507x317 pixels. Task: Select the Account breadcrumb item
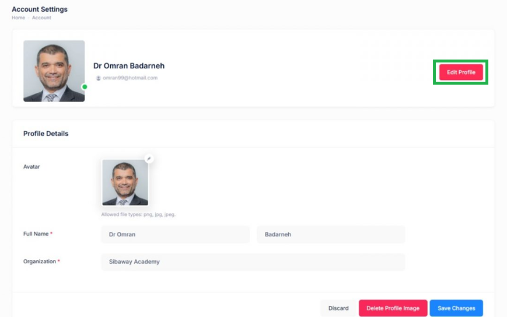tap(41, 18)
